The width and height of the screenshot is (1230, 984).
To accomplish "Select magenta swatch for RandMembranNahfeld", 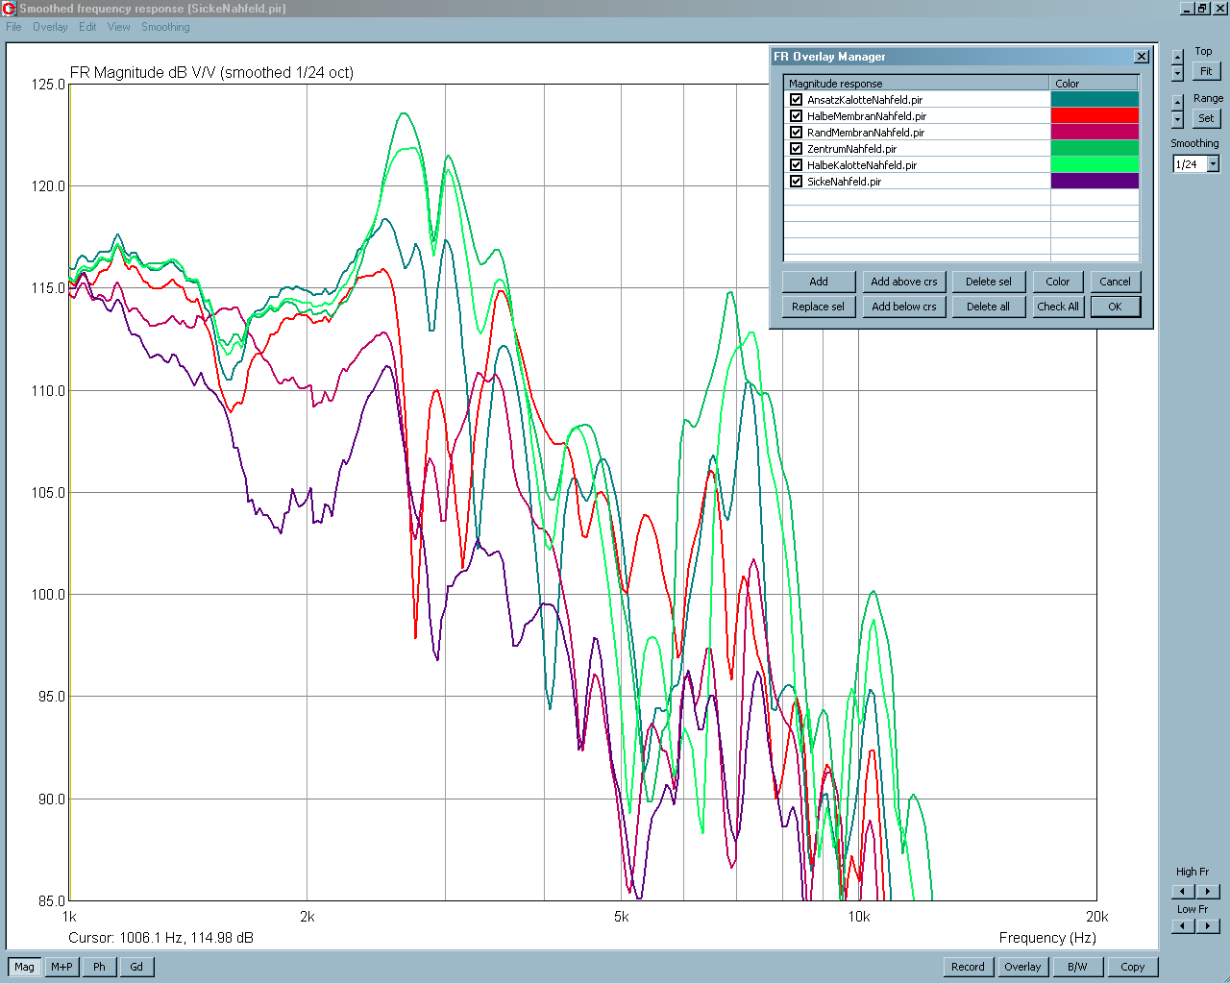I will pyautogui.click(x=1095, y=132).
